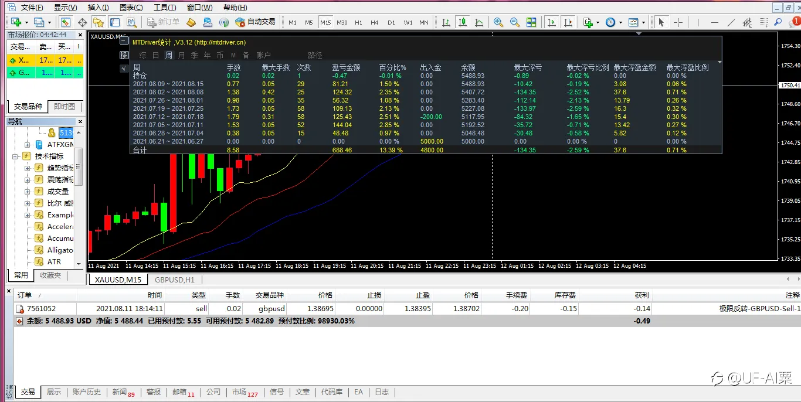Select the equidistant channel tool
The height and width of the screenshot is (402, 801).
[747, 22]
